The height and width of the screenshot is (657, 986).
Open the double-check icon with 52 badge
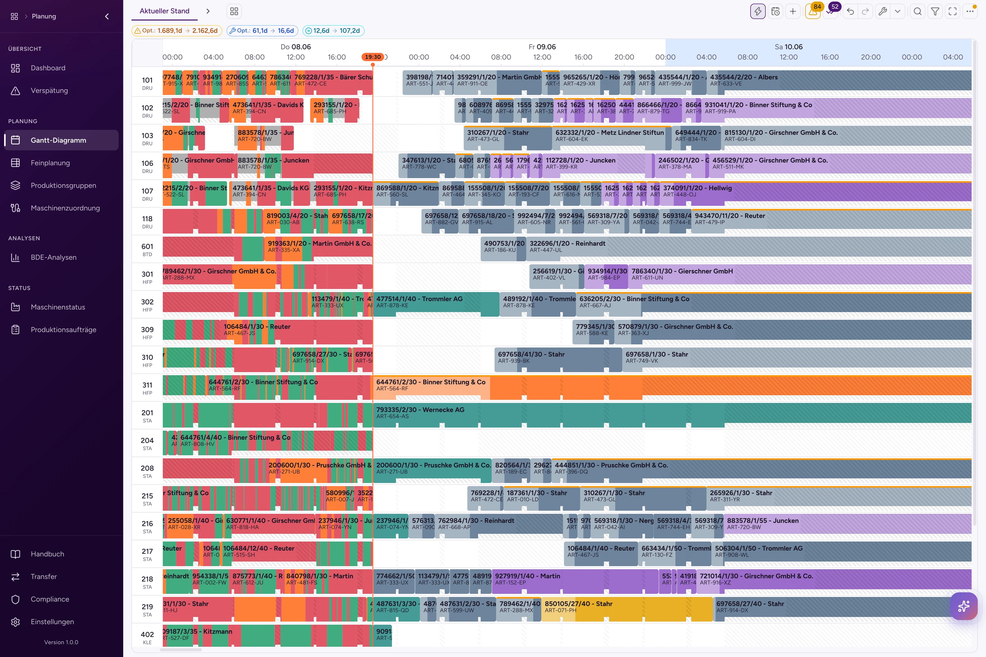point(830,11)
